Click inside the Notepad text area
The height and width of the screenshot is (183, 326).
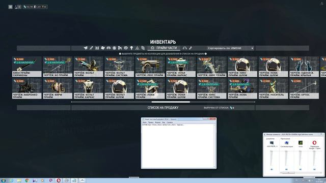pyautogui.click(x=178, y=146)
